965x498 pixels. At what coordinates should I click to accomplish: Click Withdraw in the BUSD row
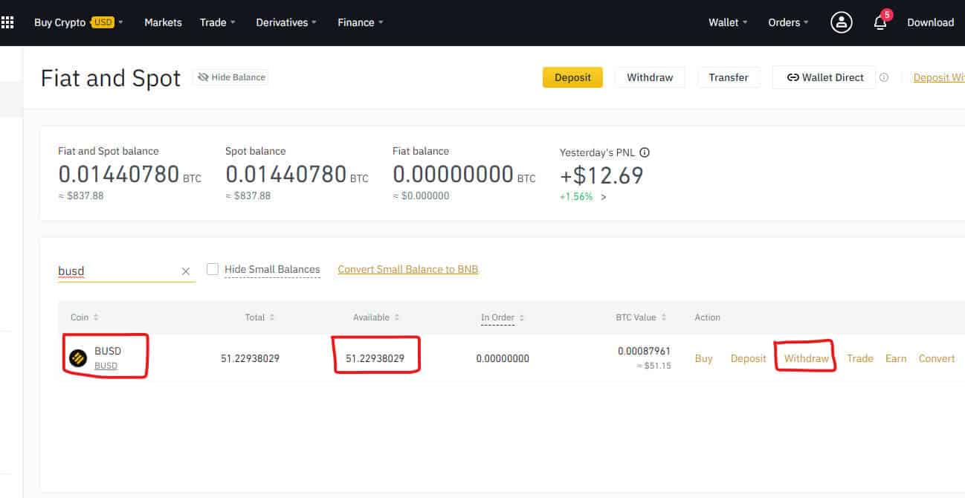click(x=807, y=358)
